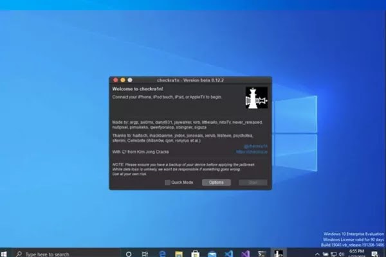Screen dimensions: 386x257
Task: Launch Microsoft Edge from the taskbar
Action: (x=162, y=254)
